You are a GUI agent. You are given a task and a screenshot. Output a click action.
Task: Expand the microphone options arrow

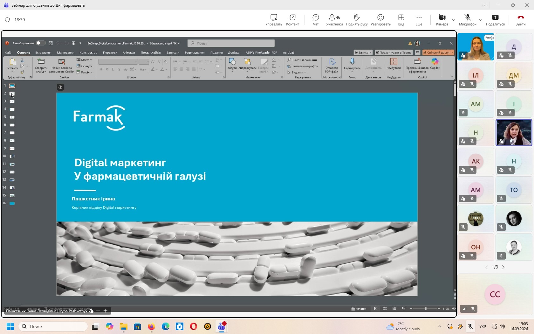[481, 20]
